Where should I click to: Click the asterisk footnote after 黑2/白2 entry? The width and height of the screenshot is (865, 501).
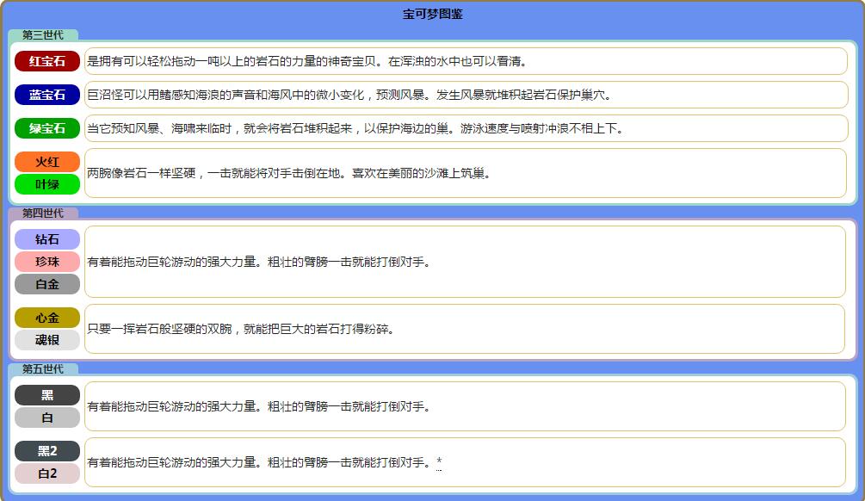pos(439,461)
